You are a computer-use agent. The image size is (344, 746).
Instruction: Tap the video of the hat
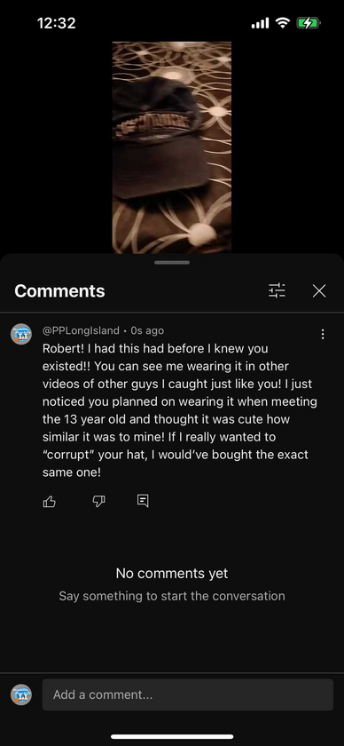[171, 147]
